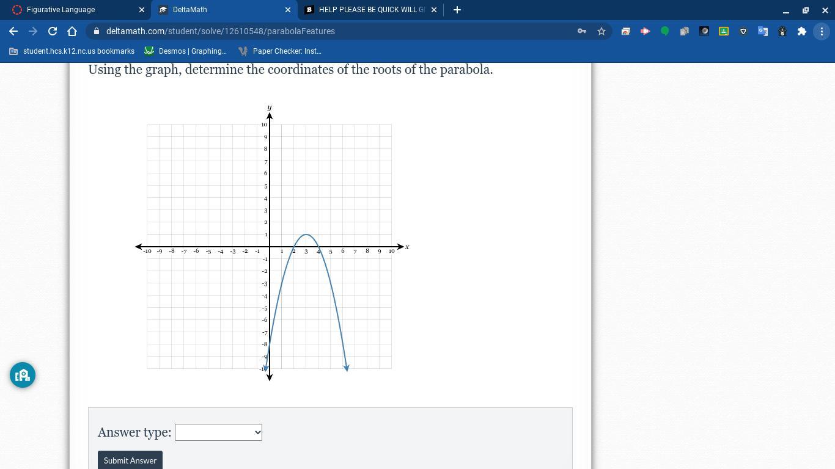
Task: Open the Desmos Graphing bookmark
Action: pos(186,51)
